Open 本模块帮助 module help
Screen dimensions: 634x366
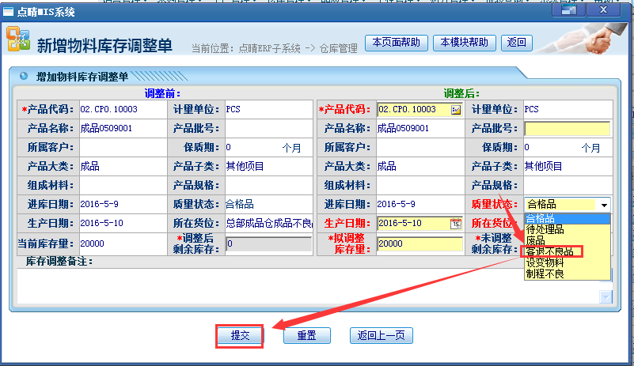[x=465, y=42]
